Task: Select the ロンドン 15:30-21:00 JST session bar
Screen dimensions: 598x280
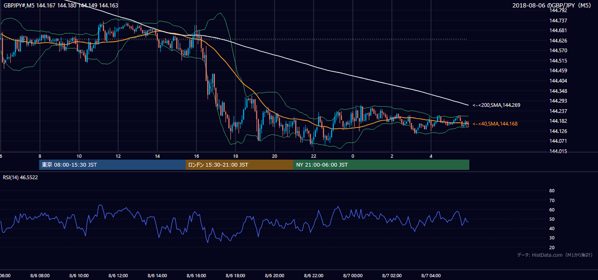Action: pos(240,165)
